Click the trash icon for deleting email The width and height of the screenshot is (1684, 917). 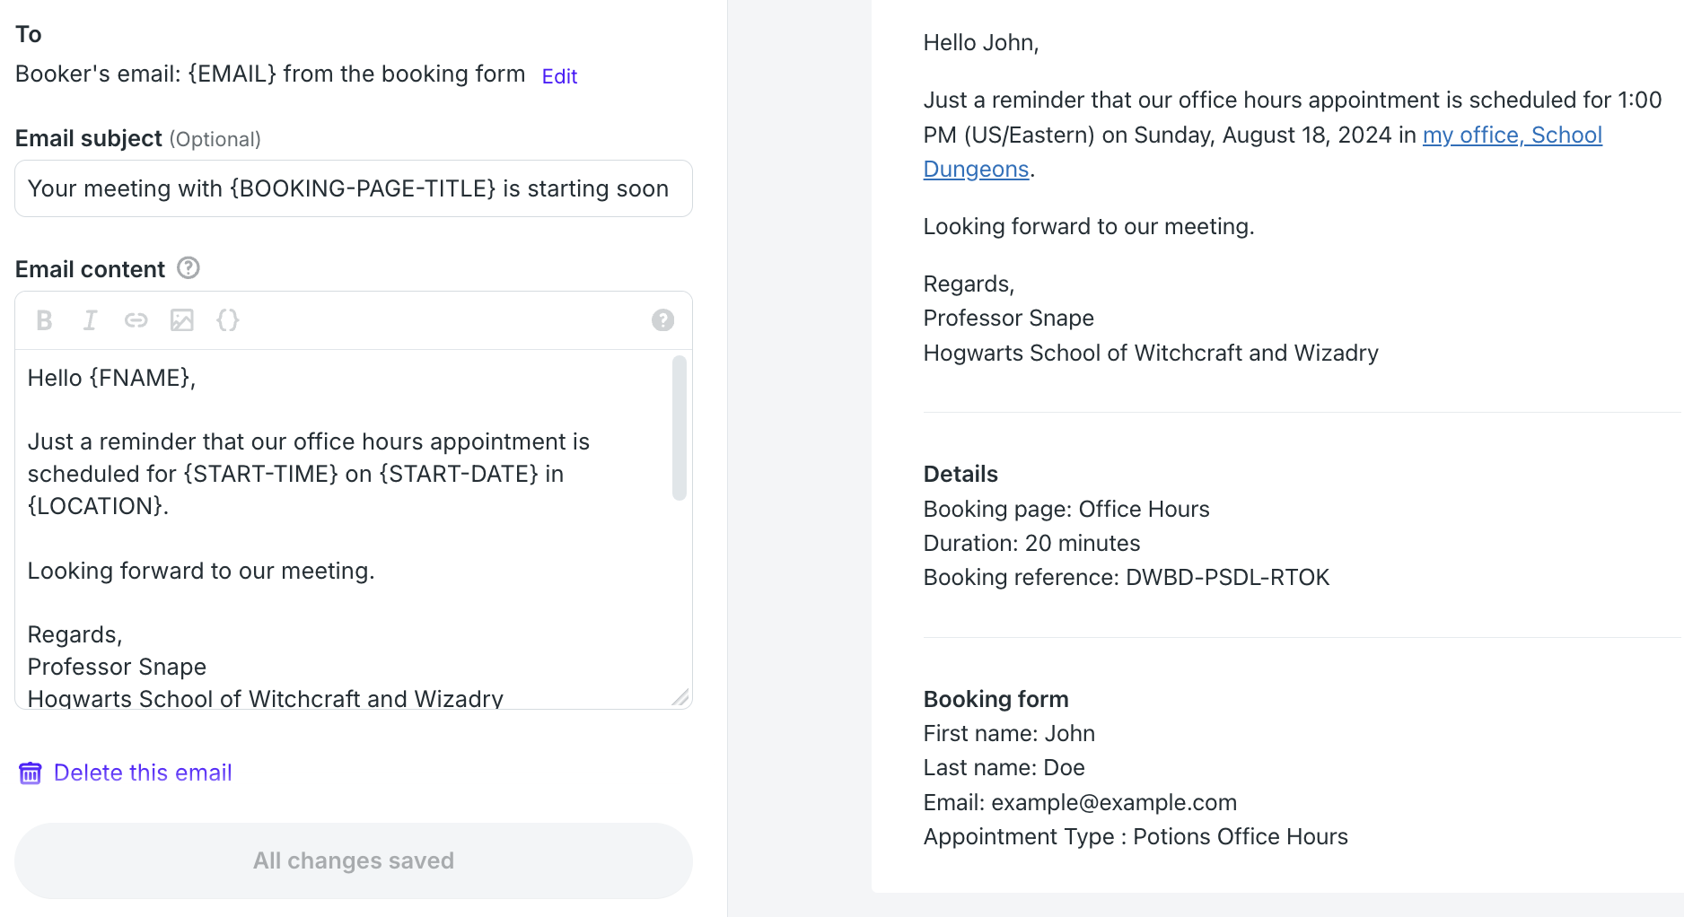31,773
